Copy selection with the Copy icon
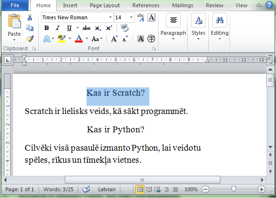The image size is (276, 198). point(30,28)
